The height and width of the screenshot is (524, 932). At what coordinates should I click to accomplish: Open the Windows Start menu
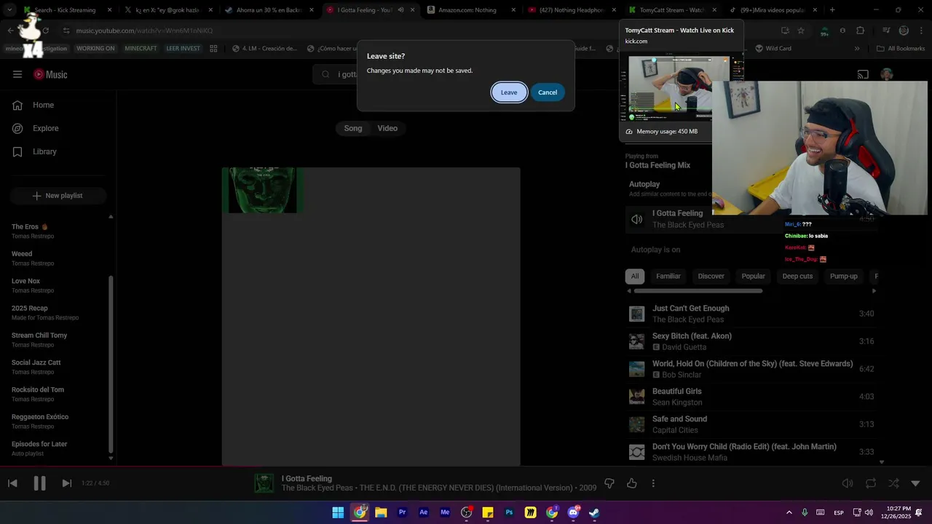coord(338,512)
